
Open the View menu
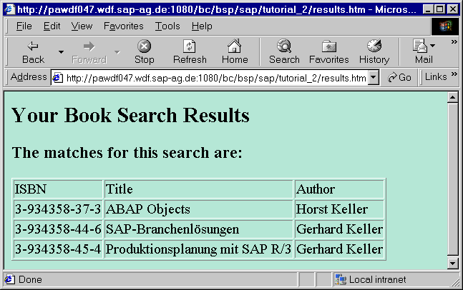82,26
